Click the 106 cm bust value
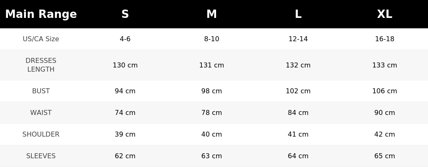Screen dimensions: 428x167 tap(385, 91)
